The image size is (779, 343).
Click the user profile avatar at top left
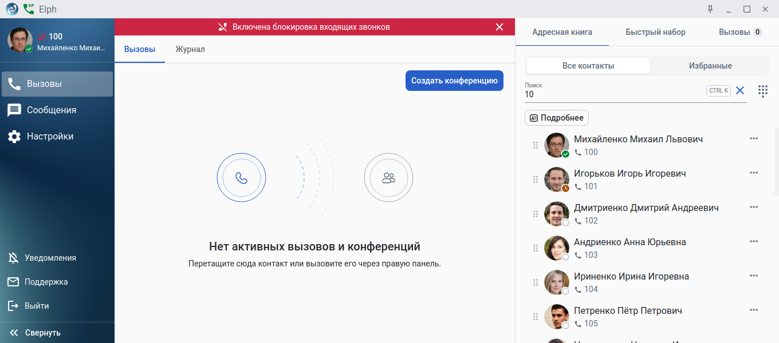pos(19,39)
